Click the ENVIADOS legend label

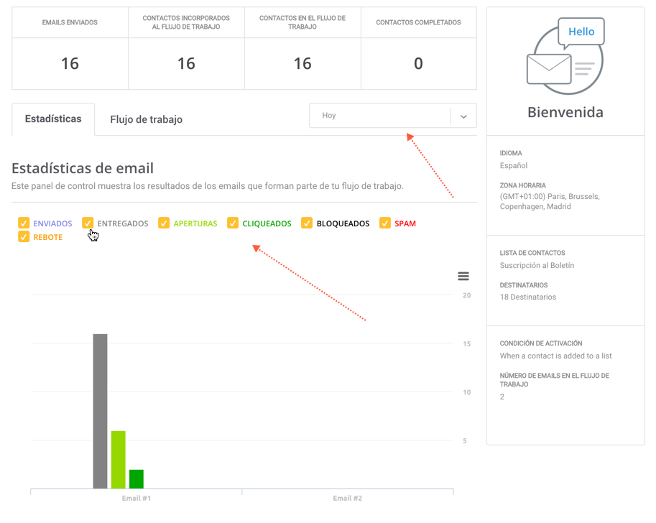pyautogui.click(x=52, y=223)
